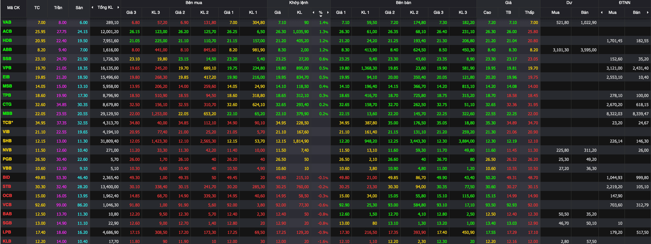Open stock ticker VPB
This screenshot has width=651, height=244.
(x=7, y=68)
